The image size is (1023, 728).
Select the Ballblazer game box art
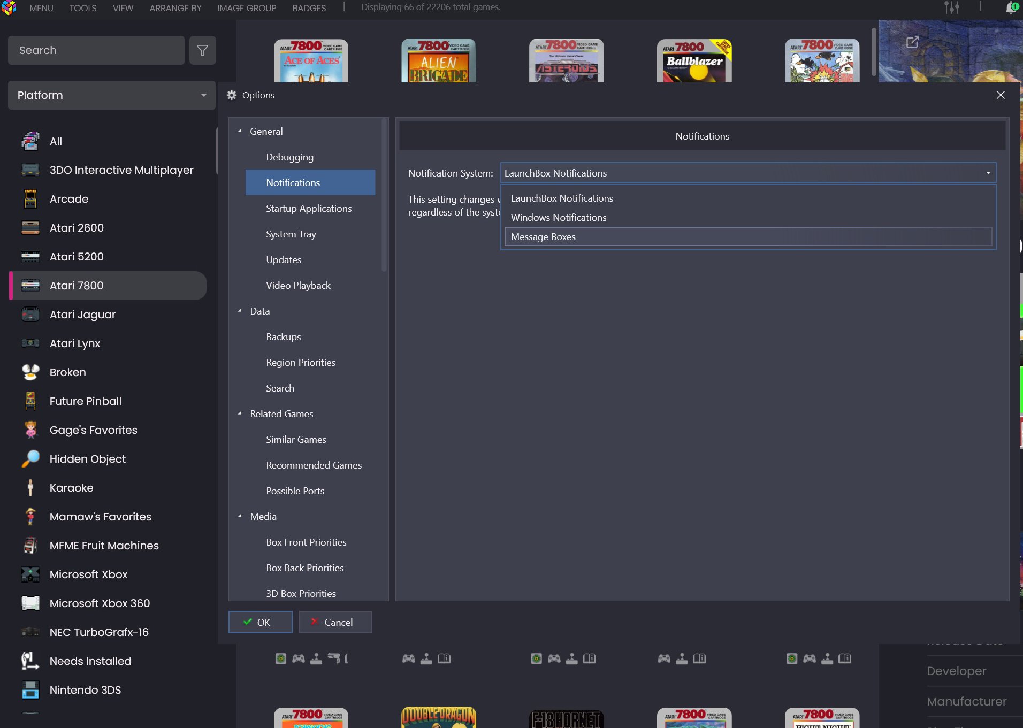coord(694,60)
